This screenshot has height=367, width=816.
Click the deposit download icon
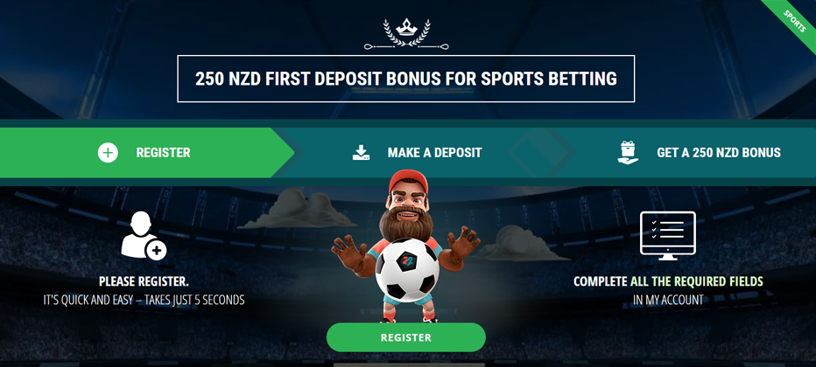[361, 152]
